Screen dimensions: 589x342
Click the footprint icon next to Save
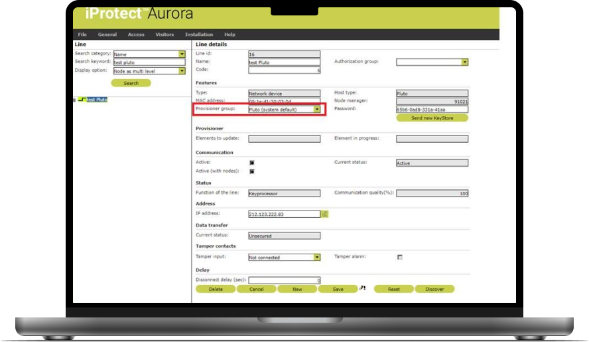[362, 288]
